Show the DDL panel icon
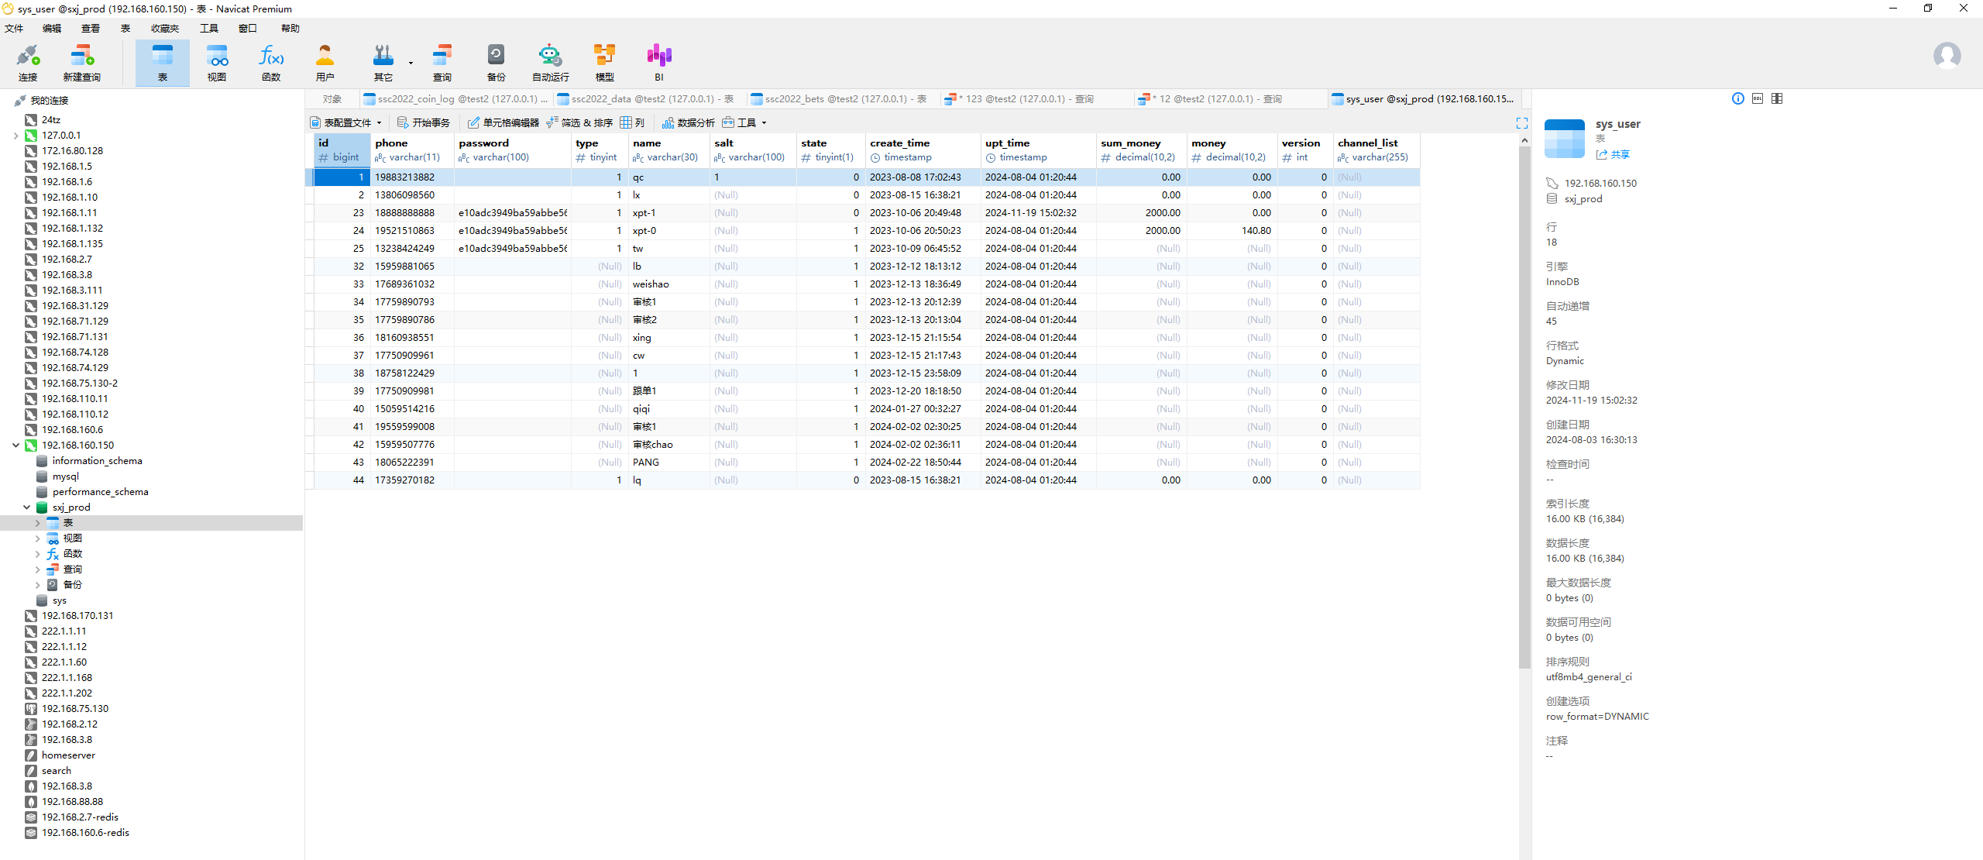Screen dimensions: 1983x860 coord(1758,98)
